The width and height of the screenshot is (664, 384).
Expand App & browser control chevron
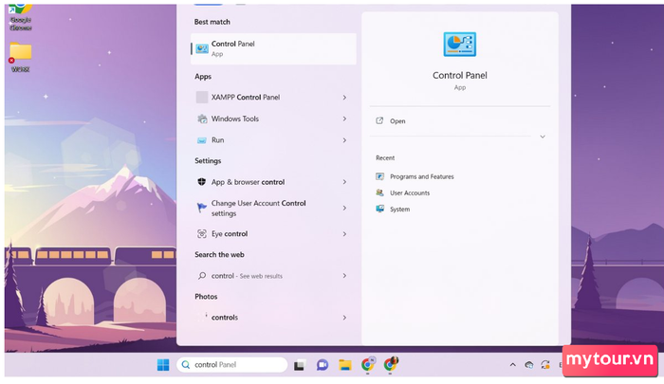[344, 182]
